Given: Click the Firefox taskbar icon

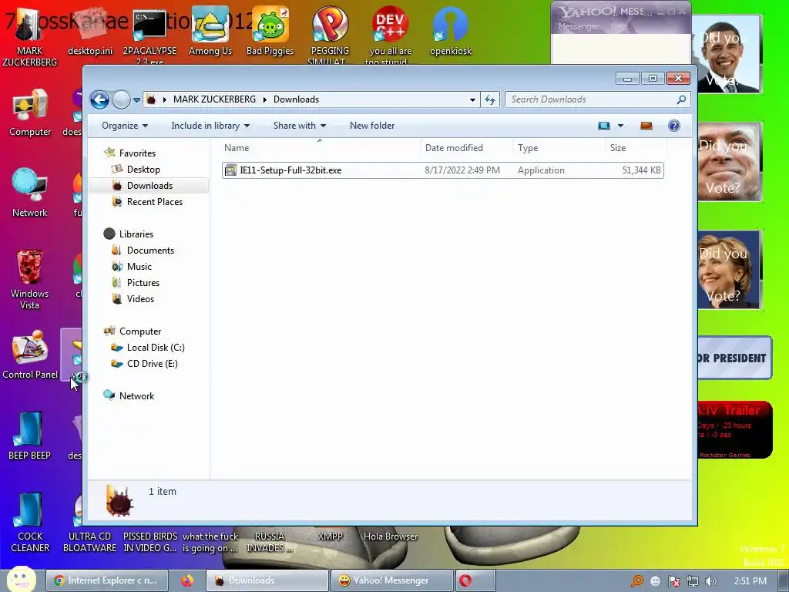Looking at the screenshot, I should click(x=187, y=580).
